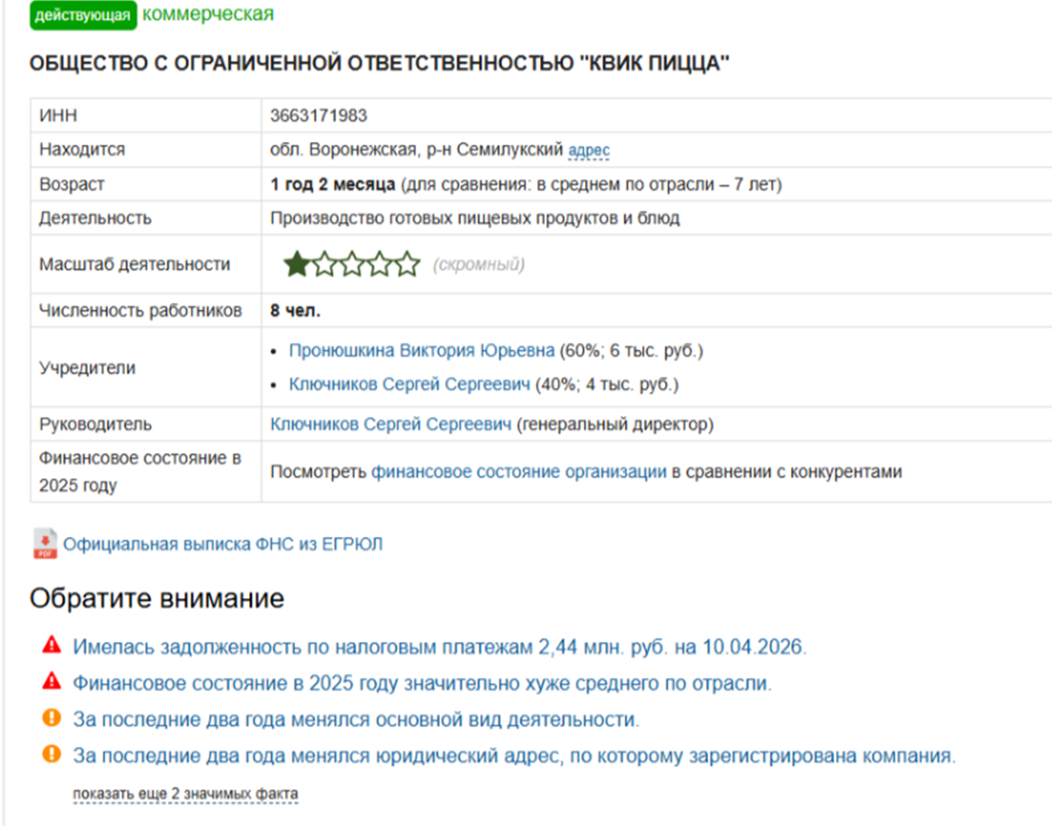Click activity text Производство готовых пищевых продуктов
The height and width of the screenshot is (826, 1052).
point(475,219)
